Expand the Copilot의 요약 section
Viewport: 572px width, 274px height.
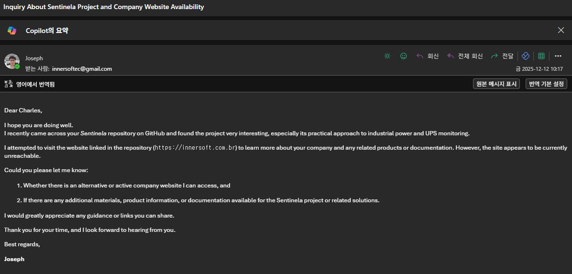(x=47, y=30)
